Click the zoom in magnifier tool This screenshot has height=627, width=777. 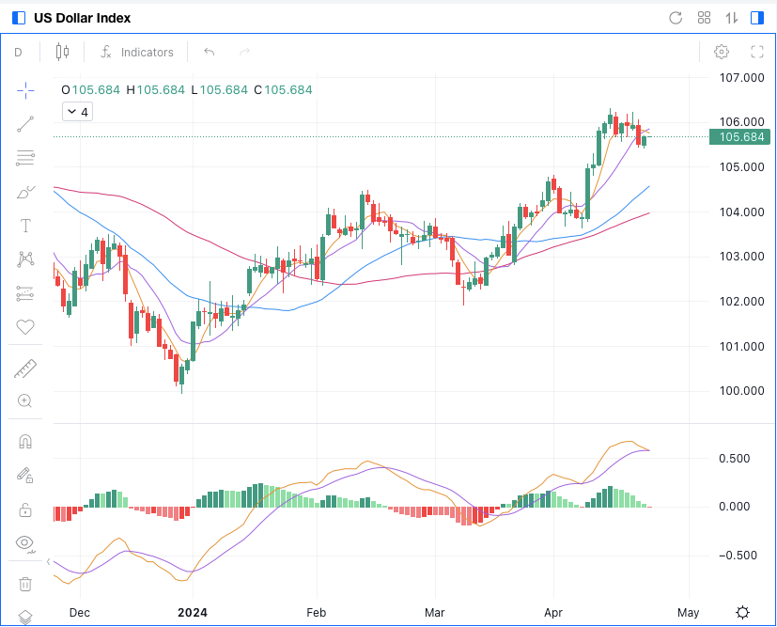25,401
